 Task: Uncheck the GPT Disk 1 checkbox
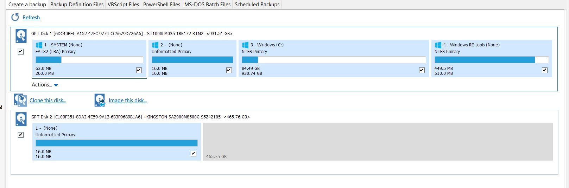[x=21, y=52]
